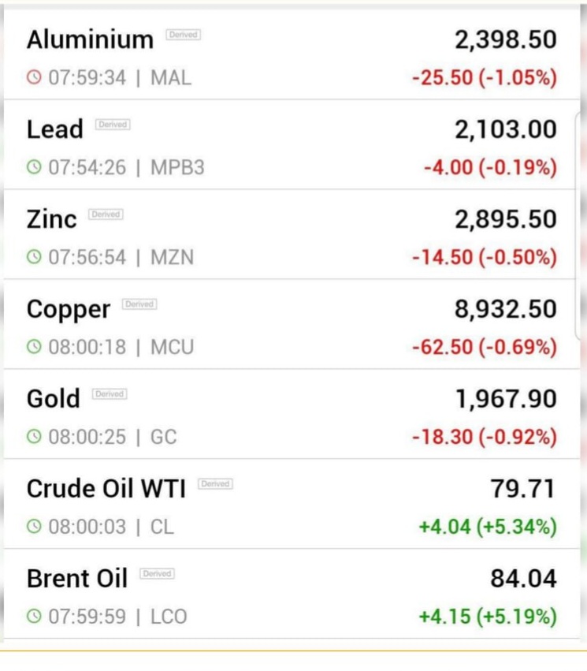Open the Lead commodity name
Viewport: 587px width, 671px height.
(x=54, y=129)
